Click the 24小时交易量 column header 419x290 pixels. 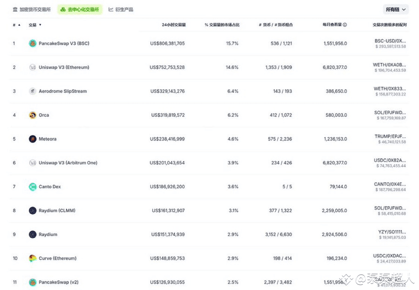pyautogui.click(x=173, y=25)
